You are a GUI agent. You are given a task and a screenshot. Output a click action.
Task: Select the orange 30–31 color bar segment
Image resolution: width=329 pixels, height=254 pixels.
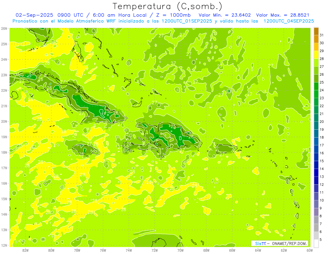[x=316, y=39]
